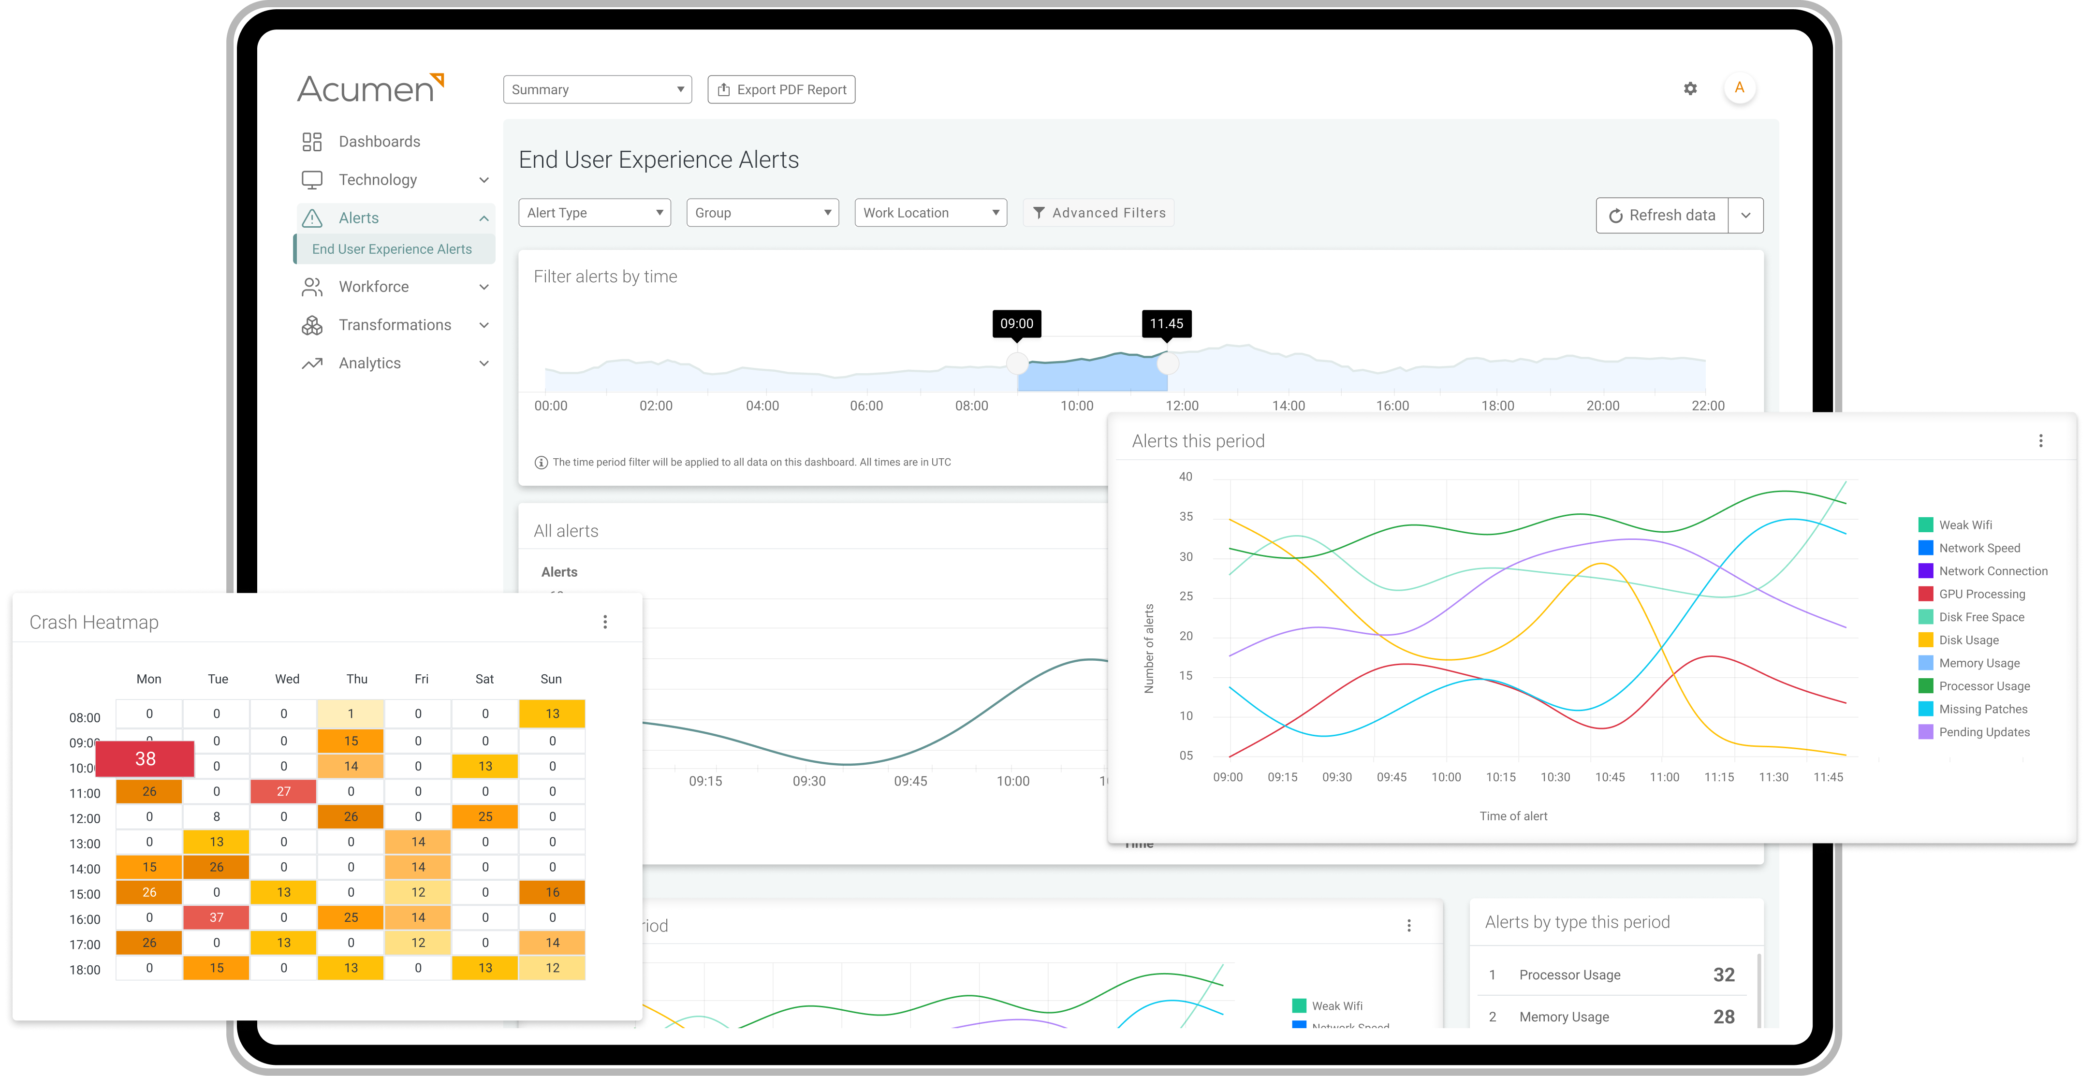Open Alerts this period three-dot menu
This screenshot has height=1076, width=2095.
[x=2040, y=441]
